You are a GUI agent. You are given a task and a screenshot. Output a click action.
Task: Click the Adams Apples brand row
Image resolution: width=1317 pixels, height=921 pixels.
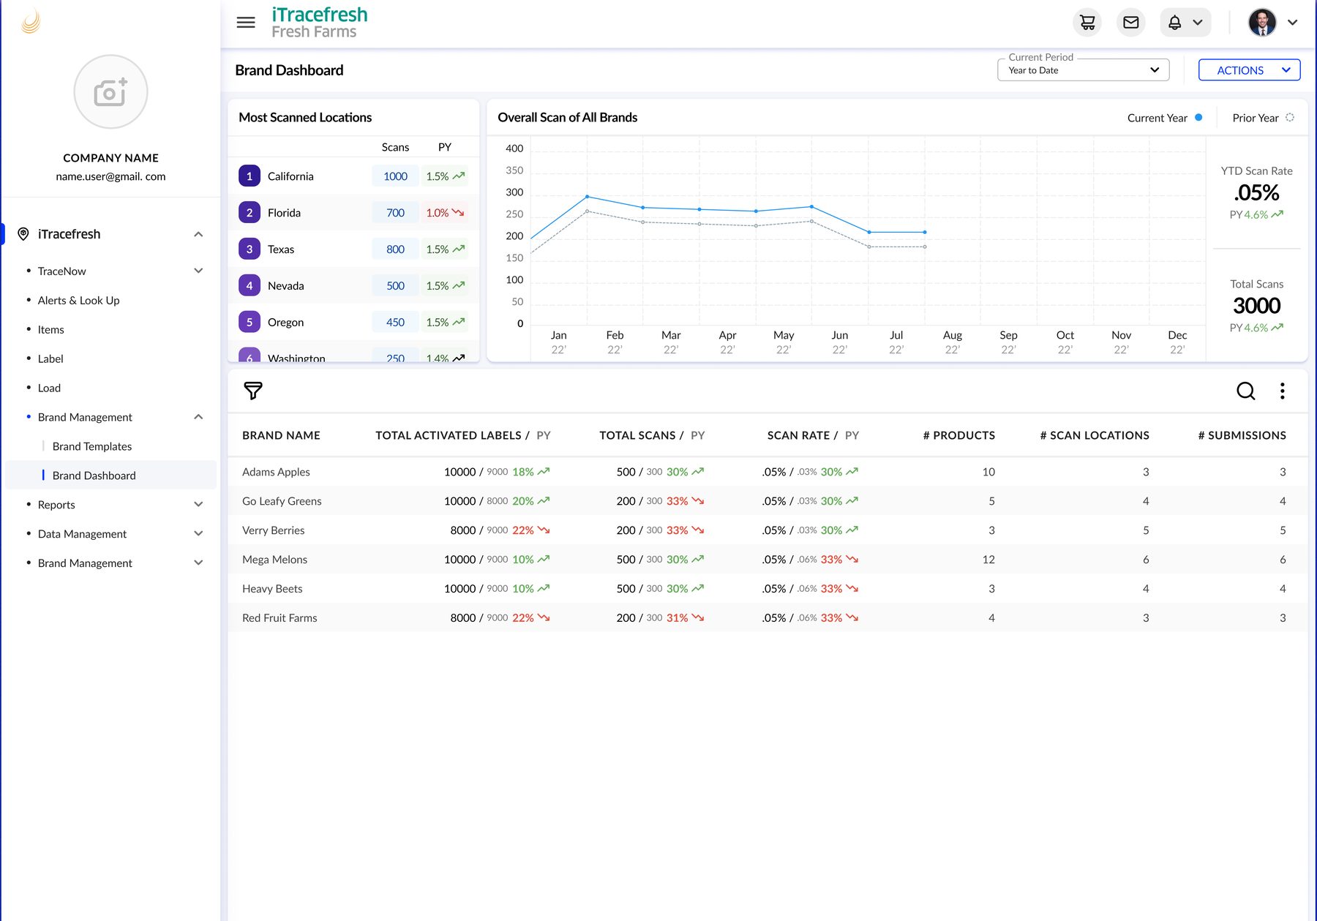(768, 472)
